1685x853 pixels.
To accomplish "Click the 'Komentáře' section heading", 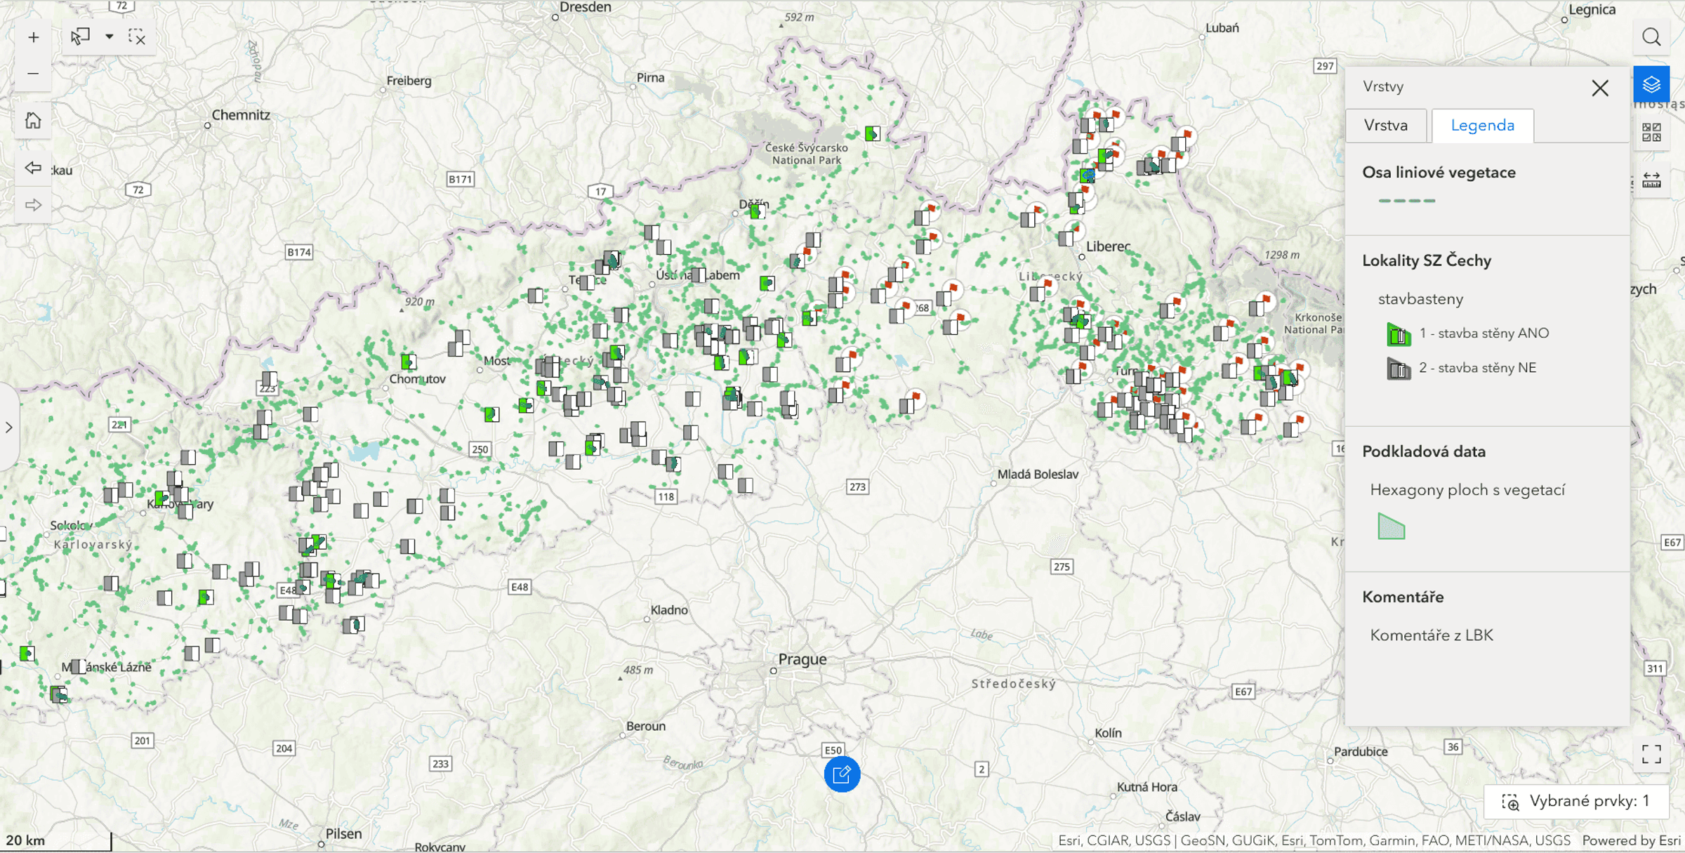I will coord(1403,597).
